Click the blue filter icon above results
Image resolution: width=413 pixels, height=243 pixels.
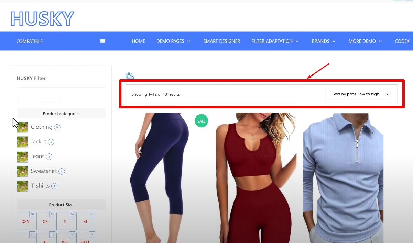point(130,76)
